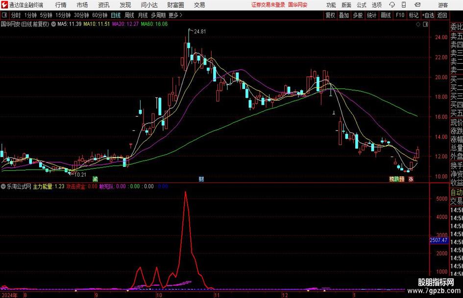Expand the 更多 periods list

coord(175,15)
